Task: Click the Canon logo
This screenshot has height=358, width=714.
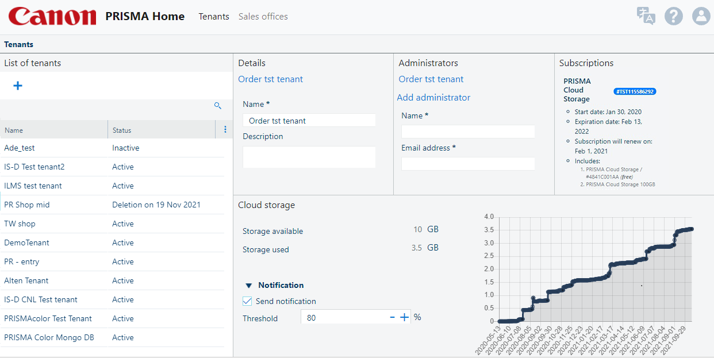Action: [52, 17]
